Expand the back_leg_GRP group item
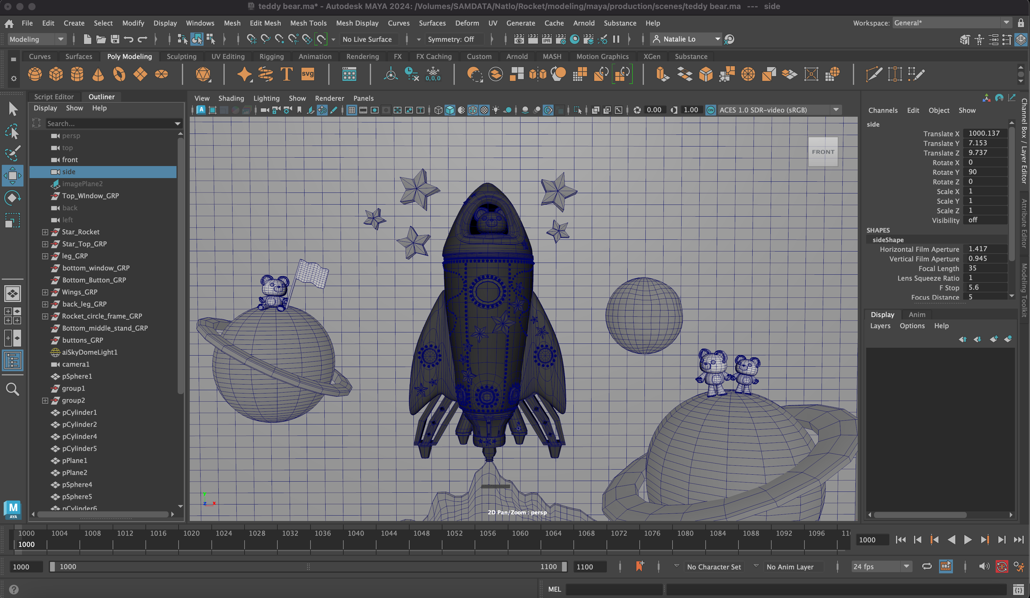 click(44, 304)
